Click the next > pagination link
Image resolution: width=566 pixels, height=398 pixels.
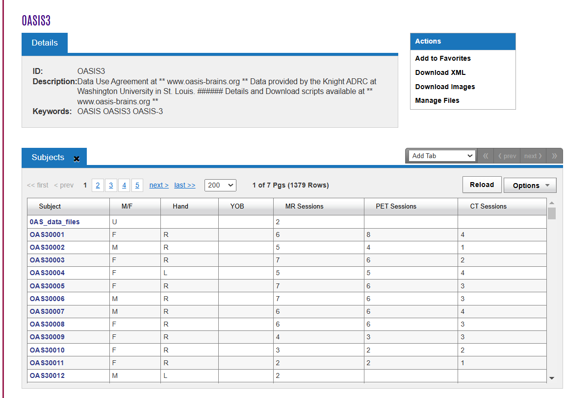click(x=159, y=185)
